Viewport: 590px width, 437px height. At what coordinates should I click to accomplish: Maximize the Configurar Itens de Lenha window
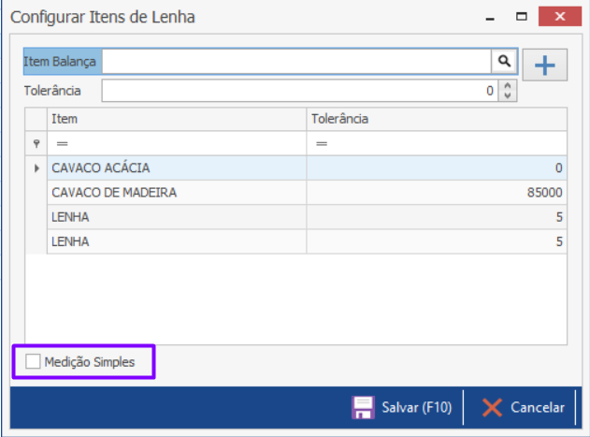[522, 17]
